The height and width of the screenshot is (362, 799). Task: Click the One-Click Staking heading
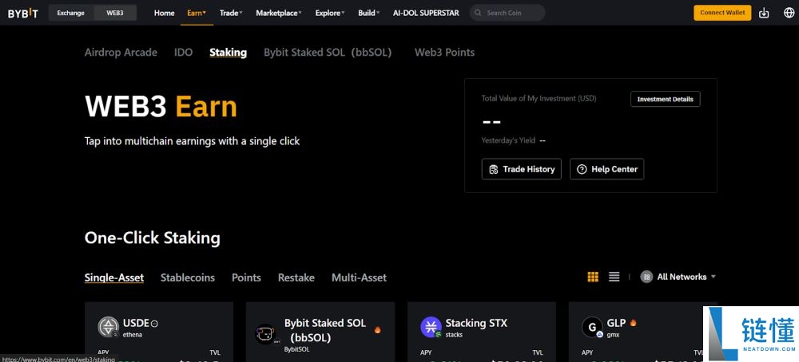pyautogui.click(x=153, y=238)
